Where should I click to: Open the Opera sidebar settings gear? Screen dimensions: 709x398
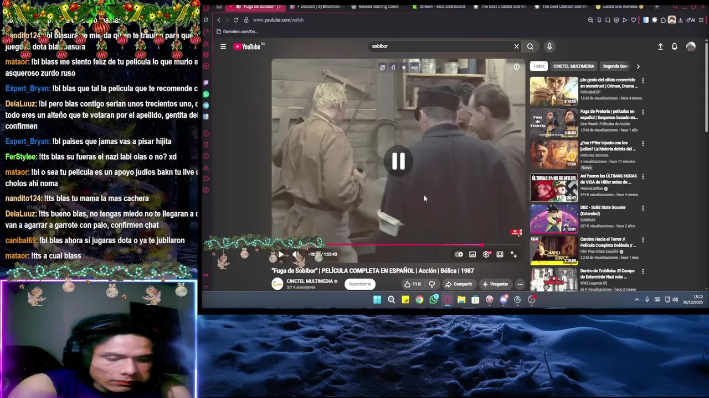206,190
